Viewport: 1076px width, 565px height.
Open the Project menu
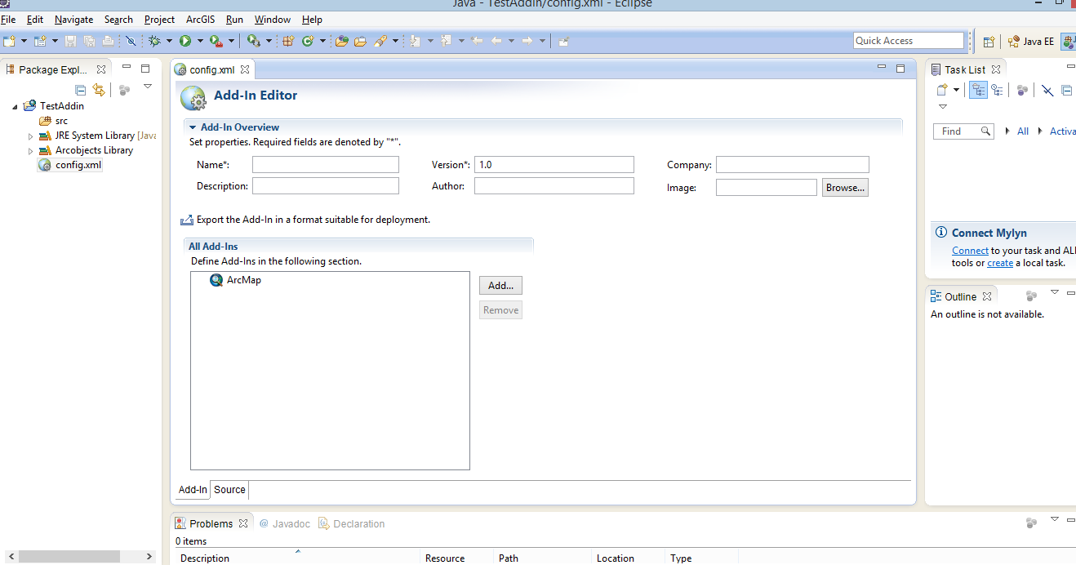[159, 19]
